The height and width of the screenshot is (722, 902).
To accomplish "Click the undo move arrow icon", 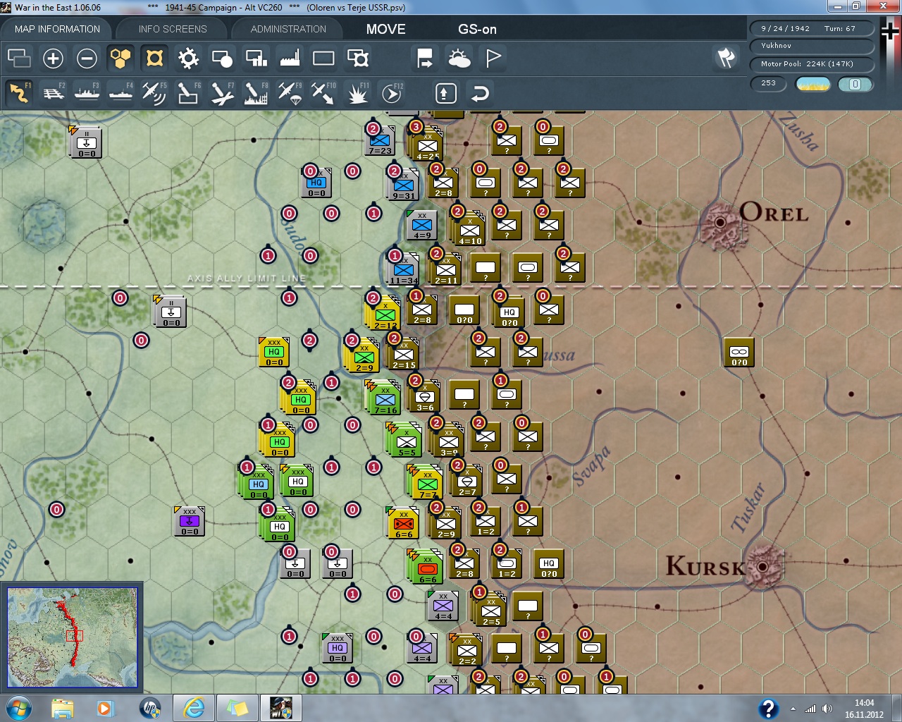I will click(x=480, y=93).
